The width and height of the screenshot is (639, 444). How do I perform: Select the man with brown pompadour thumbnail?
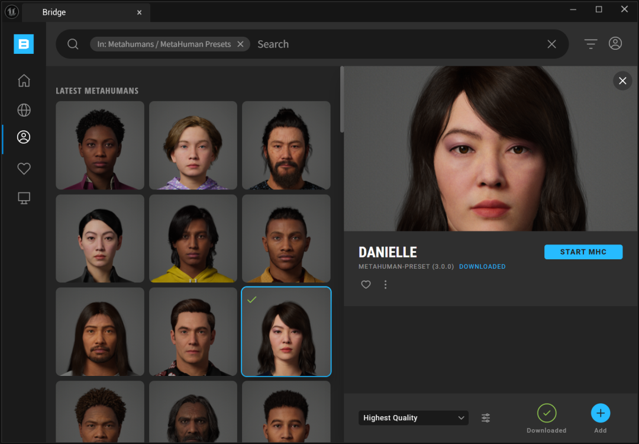tap(193, 332)
